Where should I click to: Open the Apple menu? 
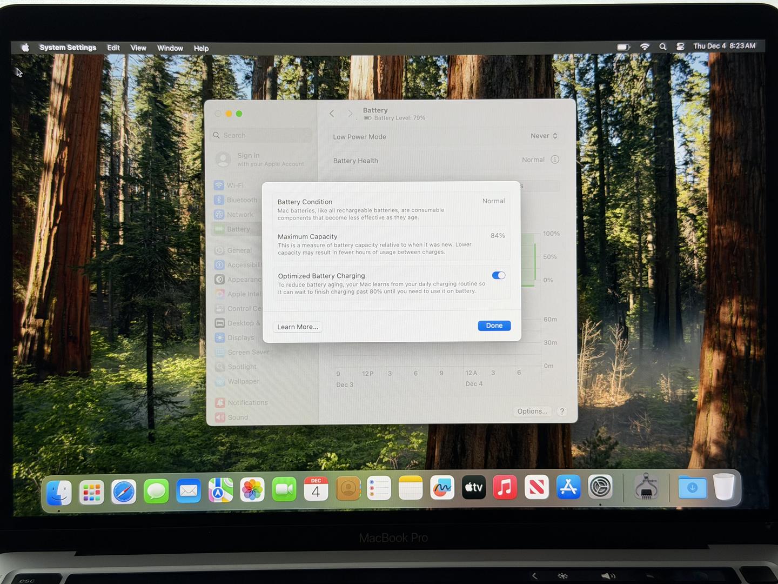point(25,48)
